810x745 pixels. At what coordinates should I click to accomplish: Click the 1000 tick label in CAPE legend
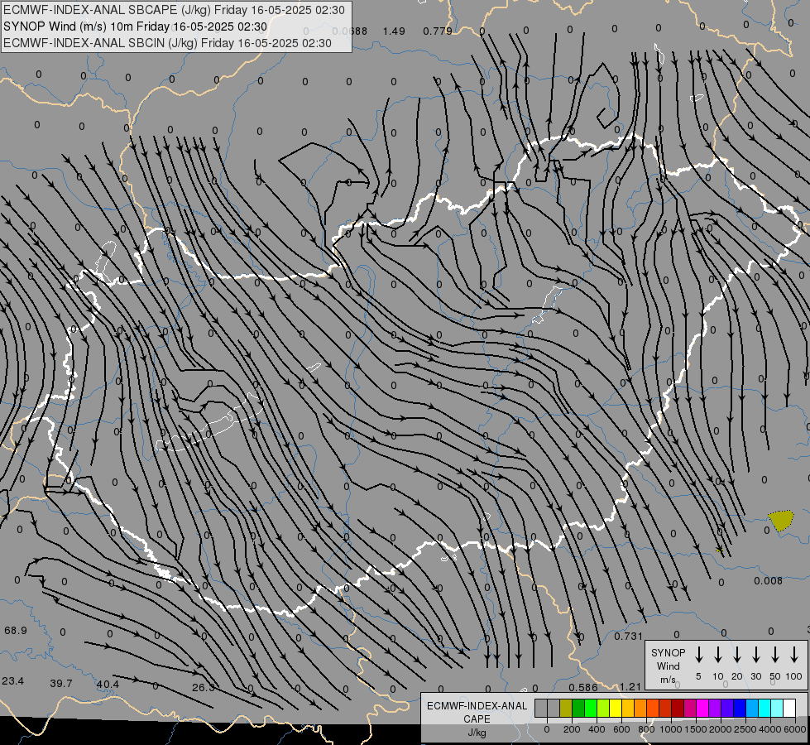pyautogui.click(x=671, y=729)
